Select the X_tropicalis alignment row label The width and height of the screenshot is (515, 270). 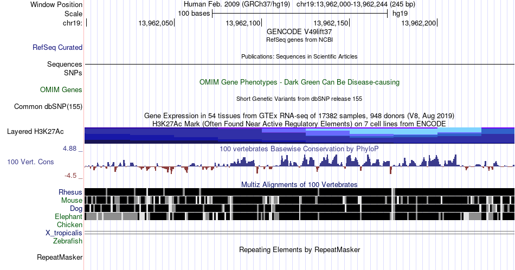click(x=64, y=233)
